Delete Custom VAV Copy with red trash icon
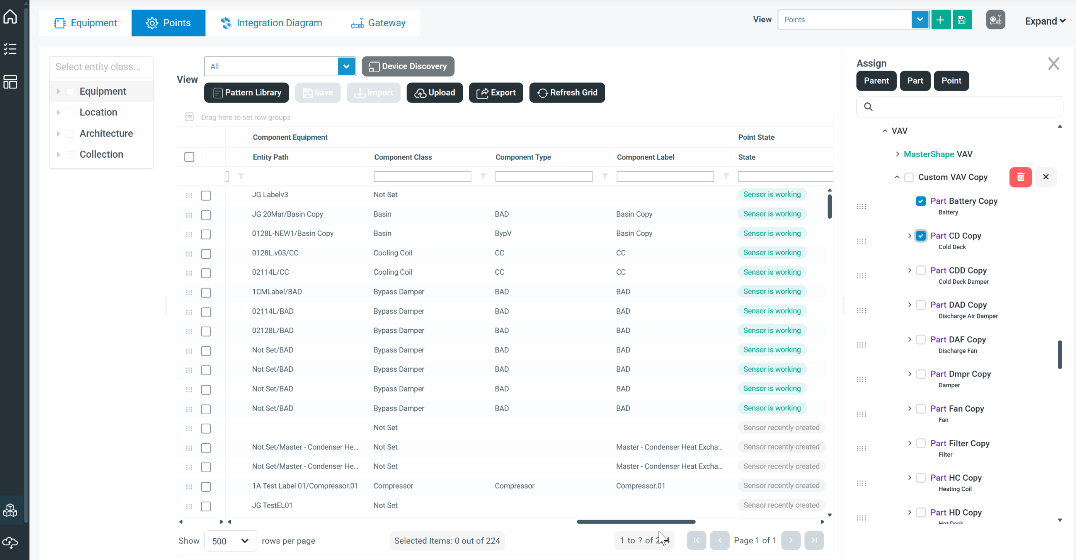Screen dimensions: 1076x560 pos(1020,177)
